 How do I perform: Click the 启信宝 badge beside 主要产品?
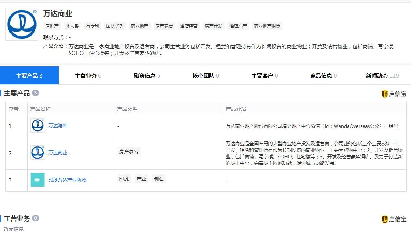pyautogui.click(x=394, y=94)
